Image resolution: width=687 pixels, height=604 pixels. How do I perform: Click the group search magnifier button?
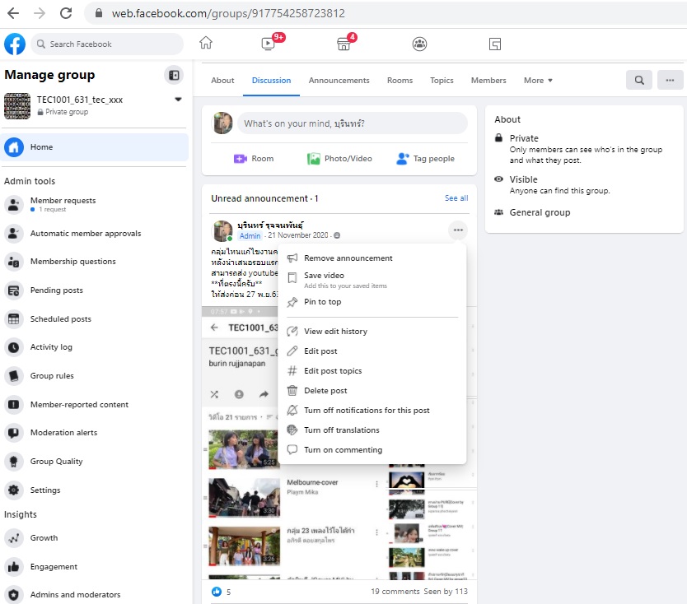pyautogui.click(x=638, y=80)
